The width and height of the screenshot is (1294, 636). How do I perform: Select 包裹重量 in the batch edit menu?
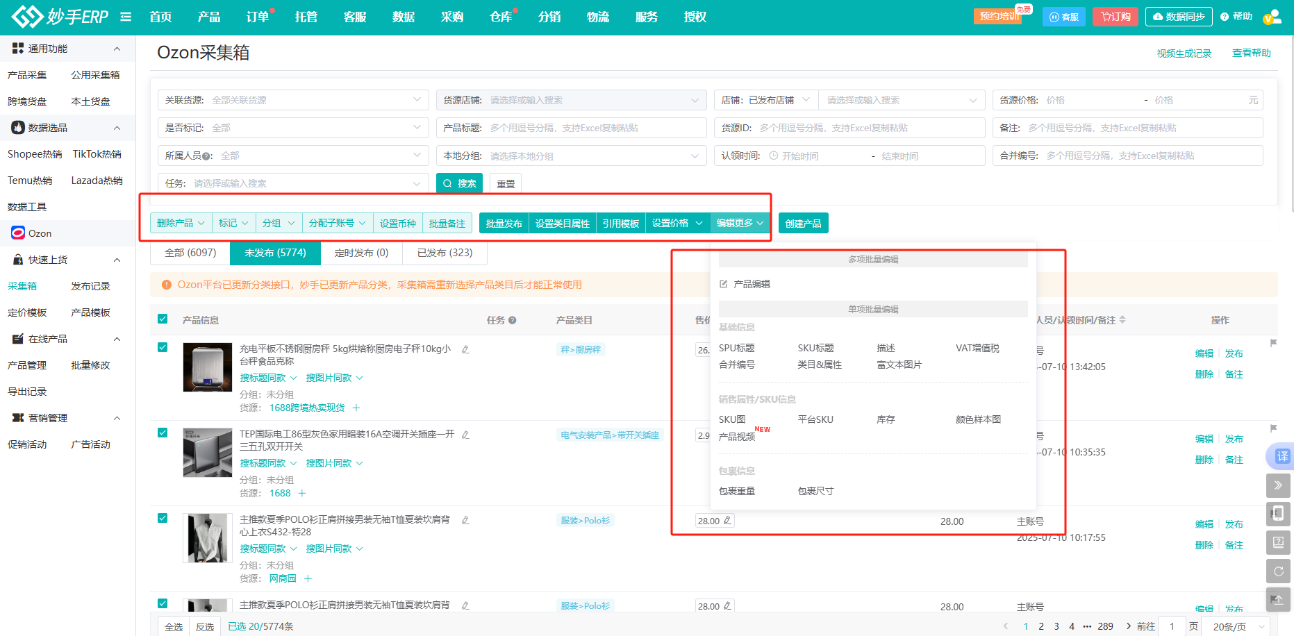[737, 491]
